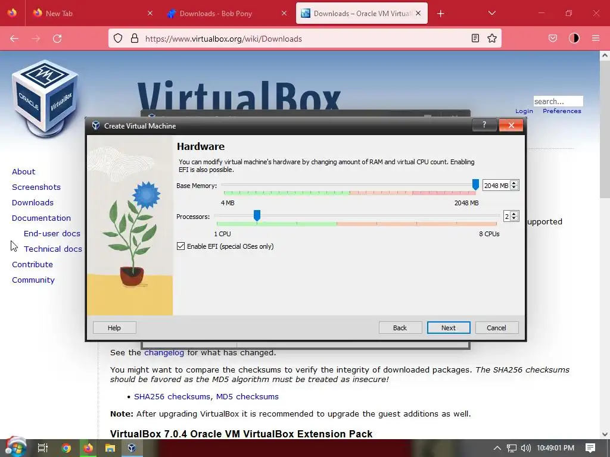Open the changelog link
Screen dimensions: 610x457
coord(164,352)
